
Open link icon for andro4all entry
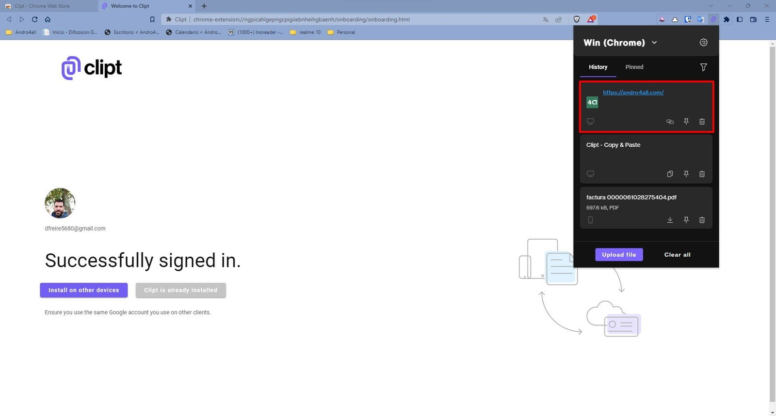(670, 122)
